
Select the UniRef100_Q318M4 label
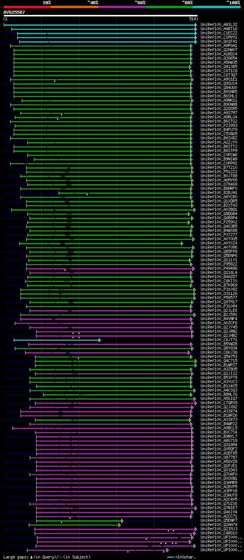219,445
